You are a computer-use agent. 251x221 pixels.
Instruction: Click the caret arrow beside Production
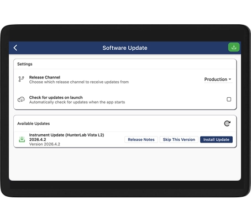[230, 79]
